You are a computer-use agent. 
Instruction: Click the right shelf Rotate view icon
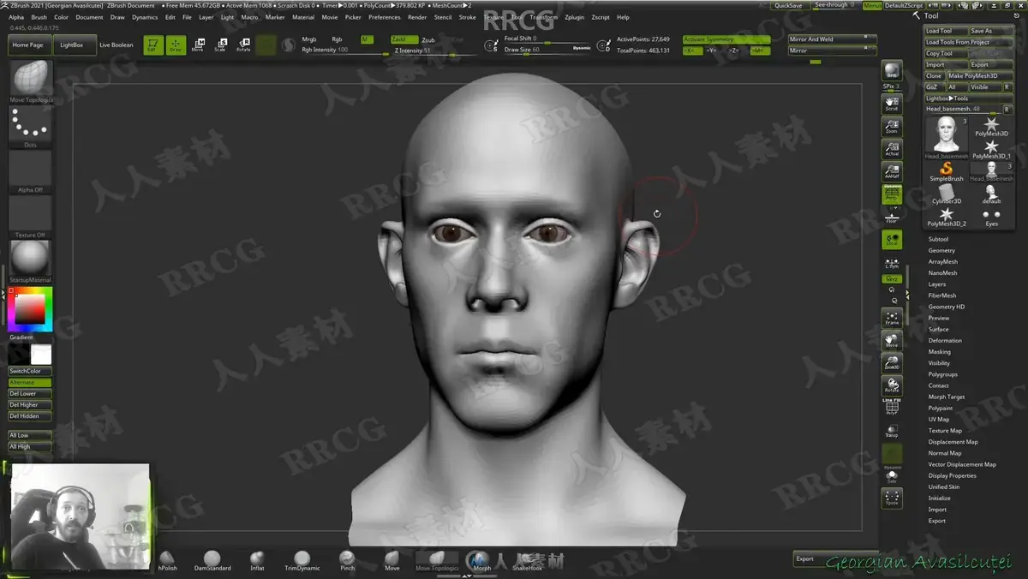coord(892,385)
